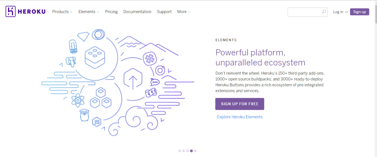Image resolution: width=377 pixels, height=157 pixels.
Task: Select the first carousel dot
Action: click(x=180, y=151)
